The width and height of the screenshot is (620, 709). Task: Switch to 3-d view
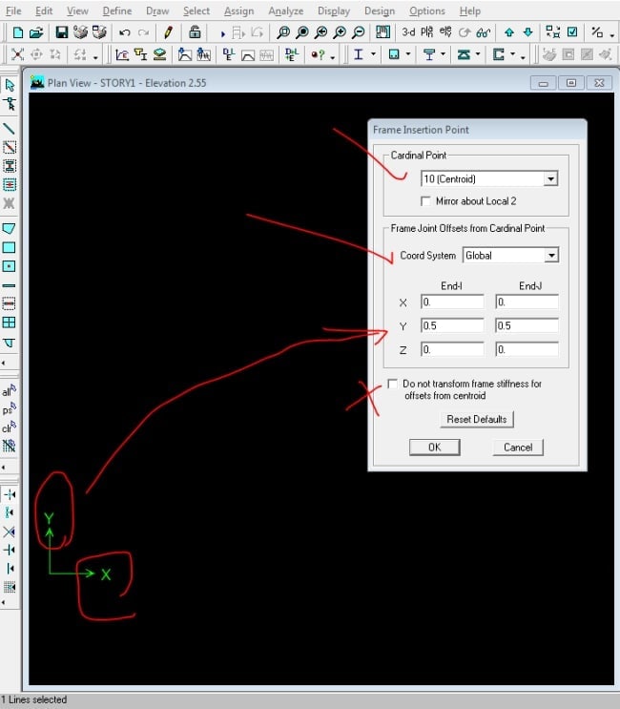coord(408,32)
